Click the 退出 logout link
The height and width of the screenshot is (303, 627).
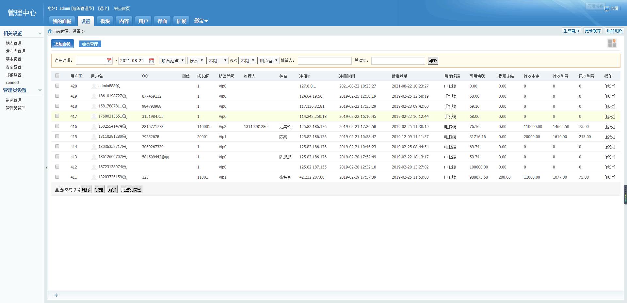coord(104,8)
